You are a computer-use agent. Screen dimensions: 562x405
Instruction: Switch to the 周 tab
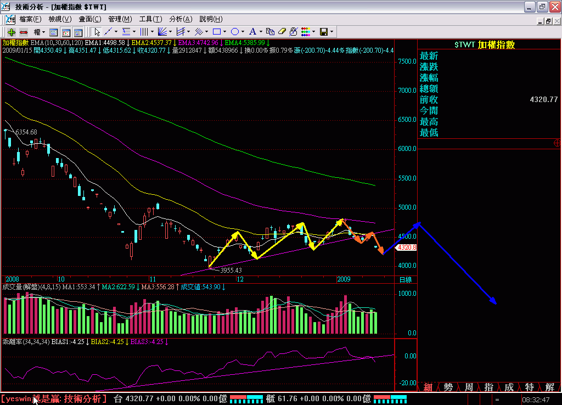tap(469, 387)
